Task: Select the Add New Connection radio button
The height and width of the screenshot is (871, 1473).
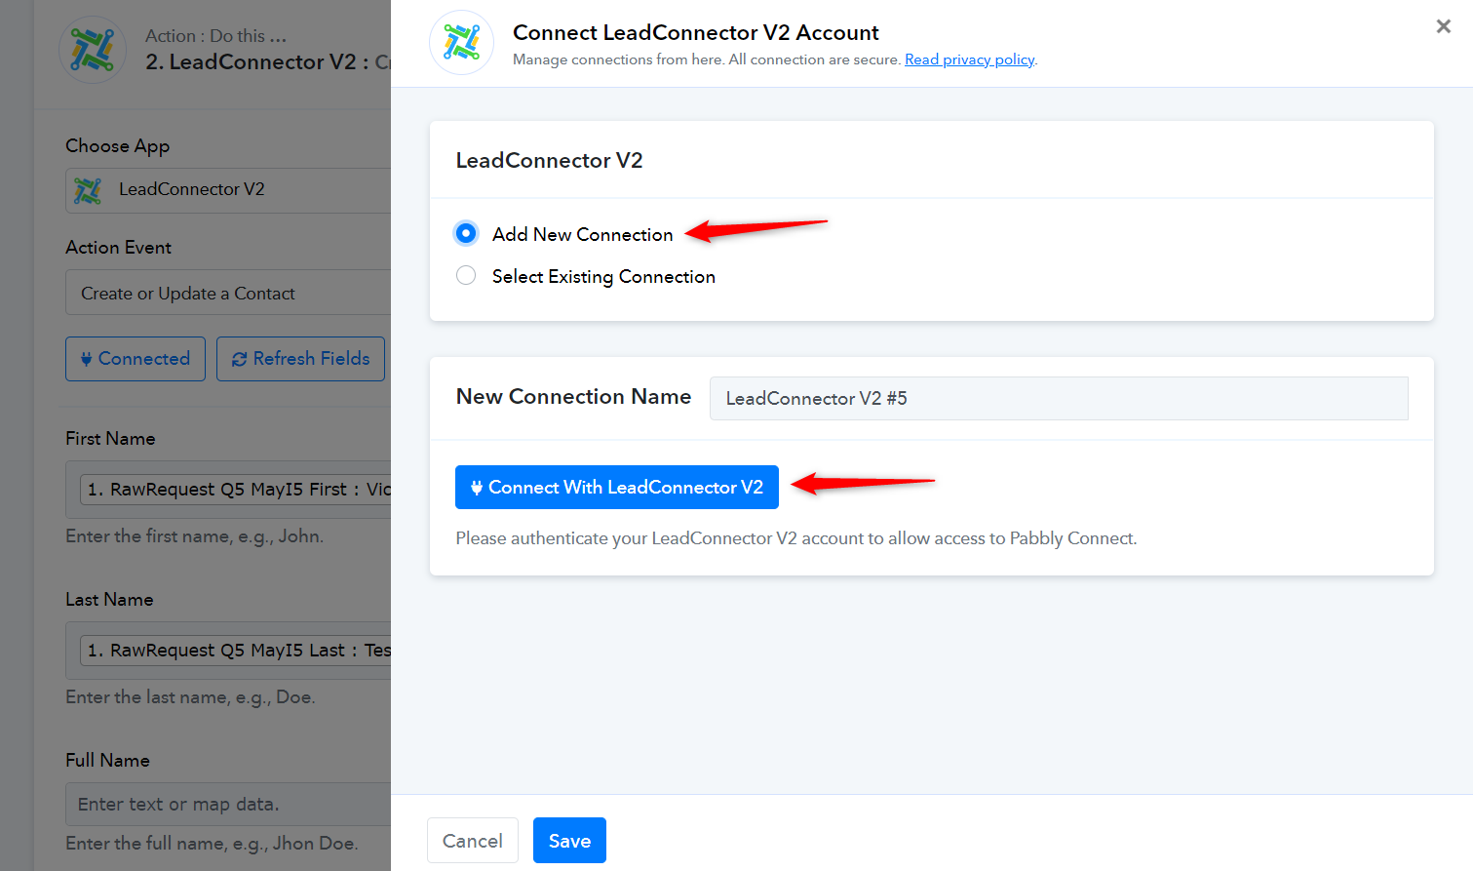Action: pos(466,233)
